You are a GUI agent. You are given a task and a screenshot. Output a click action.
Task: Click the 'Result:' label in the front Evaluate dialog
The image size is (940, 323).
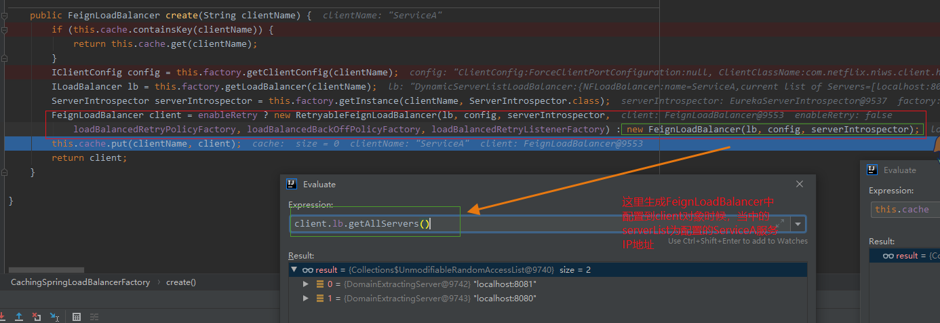[301, 256]
